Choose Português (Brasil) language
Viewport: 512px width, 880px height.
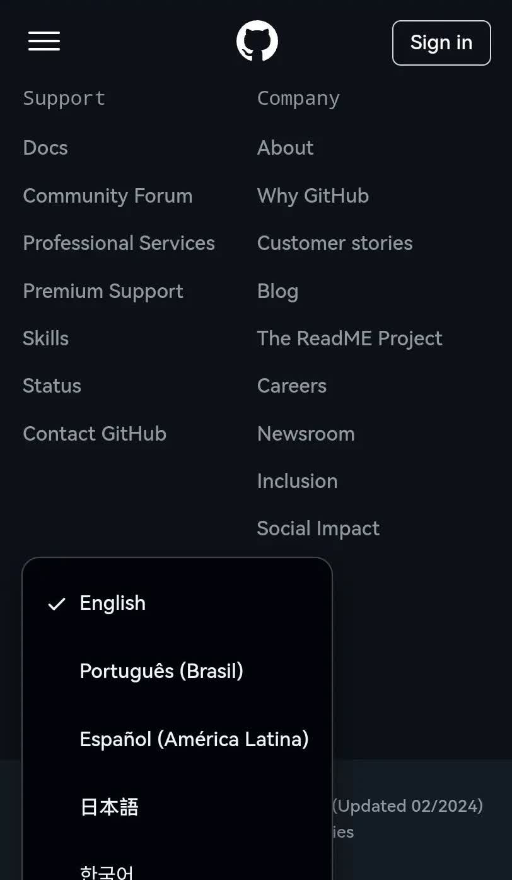161,671
